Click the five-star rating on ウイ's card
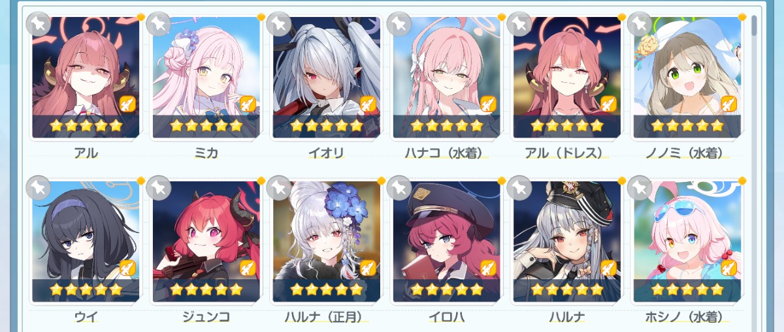784x332 pixels. [86, 289]
